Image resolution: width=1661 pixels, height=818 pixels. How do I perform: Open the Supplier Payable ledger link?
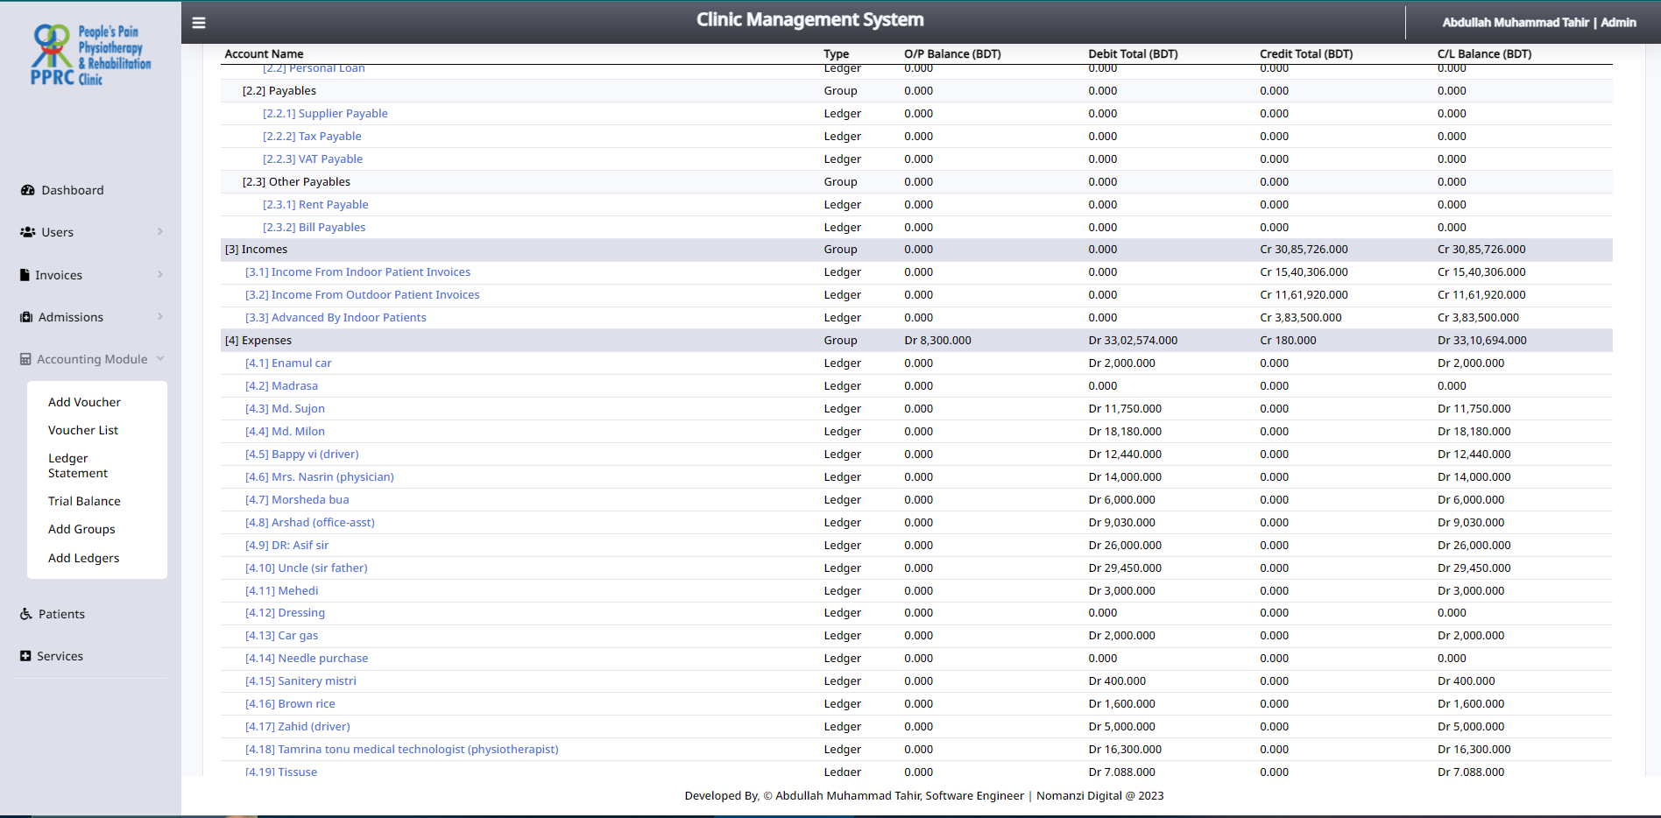[325, 114]
